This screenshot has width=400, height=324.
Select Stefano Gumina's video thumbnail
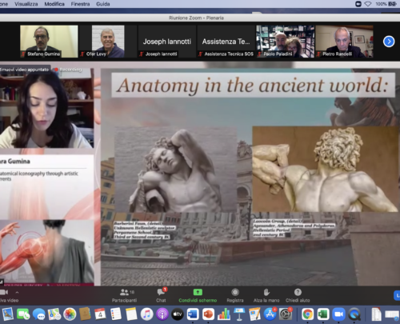[49, 42]
